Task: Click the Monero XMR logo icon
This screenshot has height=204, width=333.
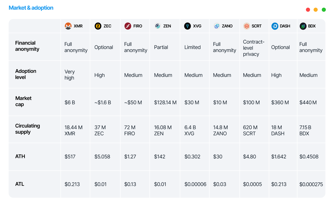Action: click(x=68, y=26)
